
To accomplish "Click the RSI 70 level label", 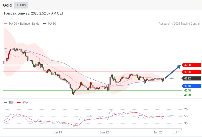I will 186,110.
